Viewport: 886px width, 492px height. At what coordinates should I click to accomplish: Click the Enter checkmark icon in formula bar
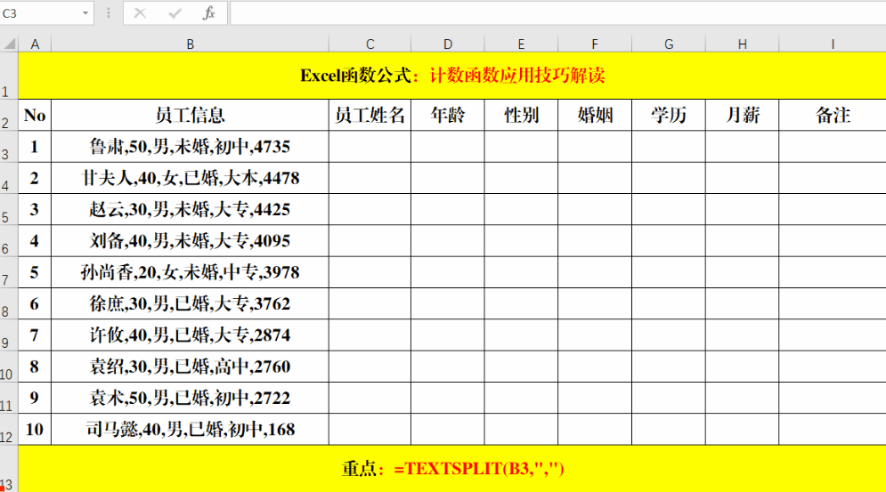(175, 13)
